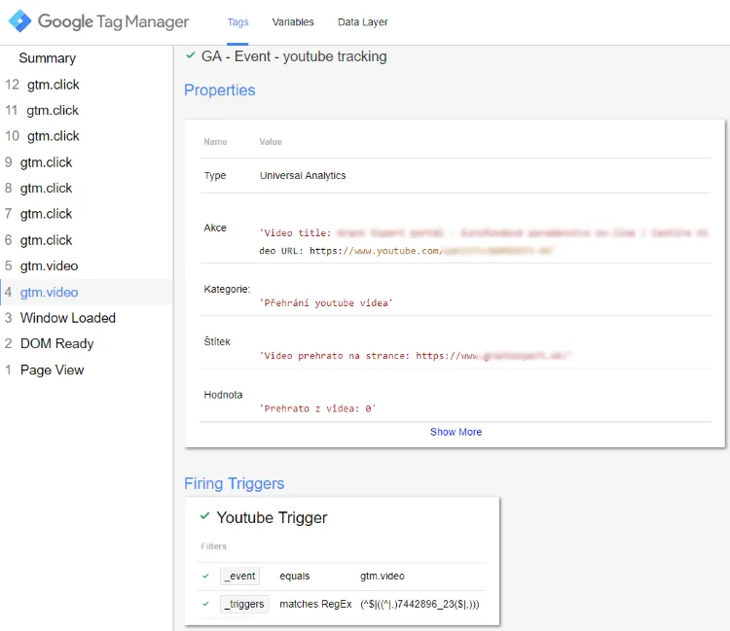Select event 3 Window Loaded
The width and height of the screenshot is (730, 631).
[86, 318]
